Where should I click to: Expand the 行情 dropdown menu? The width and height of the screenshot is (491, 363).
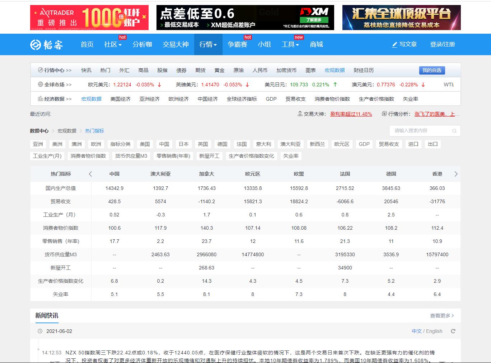(x=208, y=44)
